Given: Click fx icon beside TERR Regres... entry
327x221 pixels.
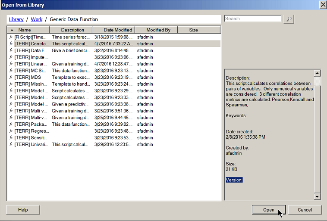Looking at the screenshot, I should coord(11,131).
